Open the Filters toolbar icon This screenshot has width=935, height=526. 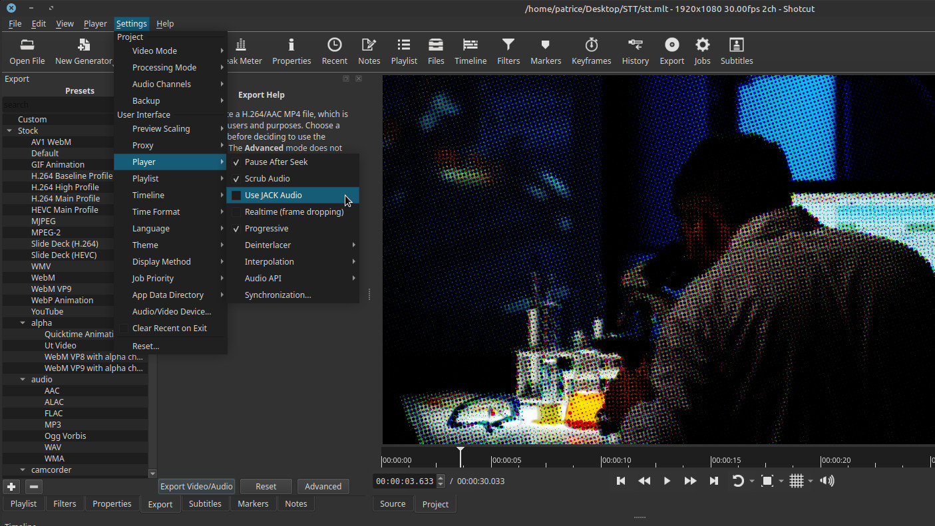point(508,51)
